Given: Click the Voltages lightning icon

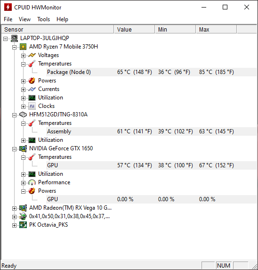Looking at the screenshot, I should click(x=32, y=55).
